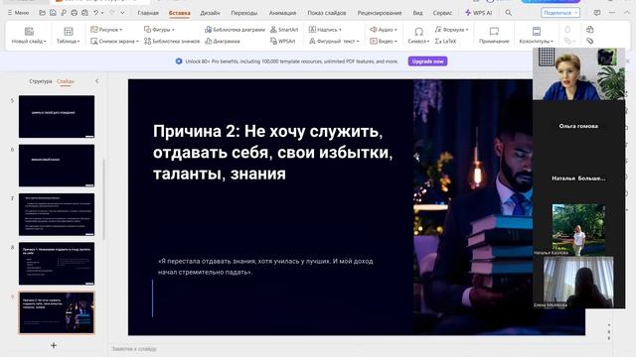Image resolution: width=636 pixels, height=357 pixels.
Task: Expand the Формула dropdown arrow
Action: click(467, 30)
